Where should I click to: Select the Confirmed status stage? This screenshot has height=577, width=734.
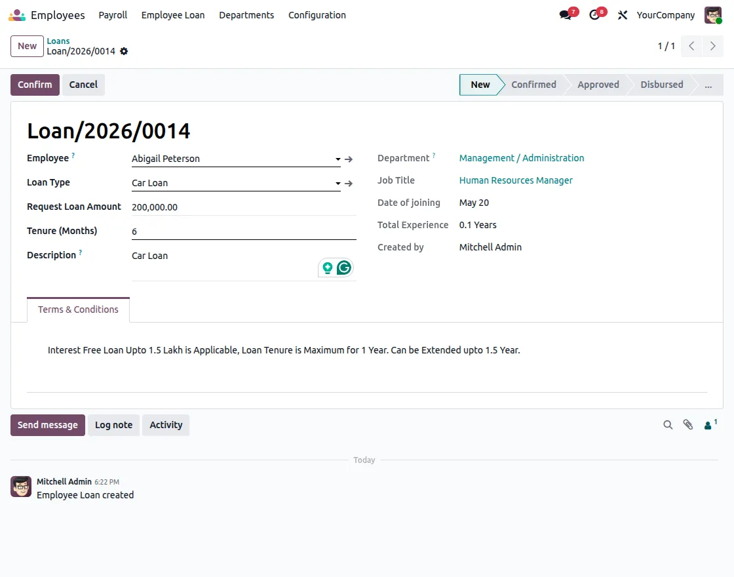tap(533, 85)
